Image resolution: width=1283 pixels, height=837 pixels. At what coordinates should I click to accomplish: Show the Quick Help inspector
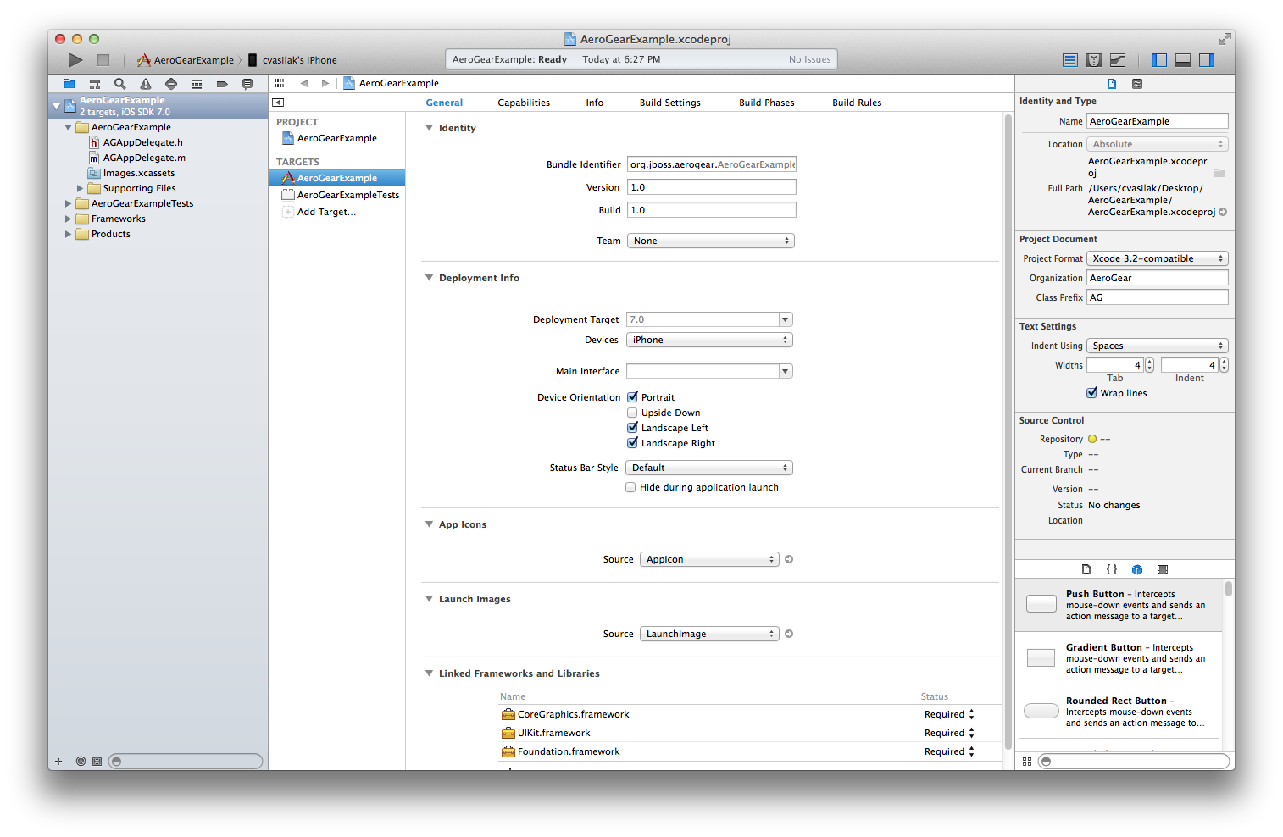coord(1137,84)
